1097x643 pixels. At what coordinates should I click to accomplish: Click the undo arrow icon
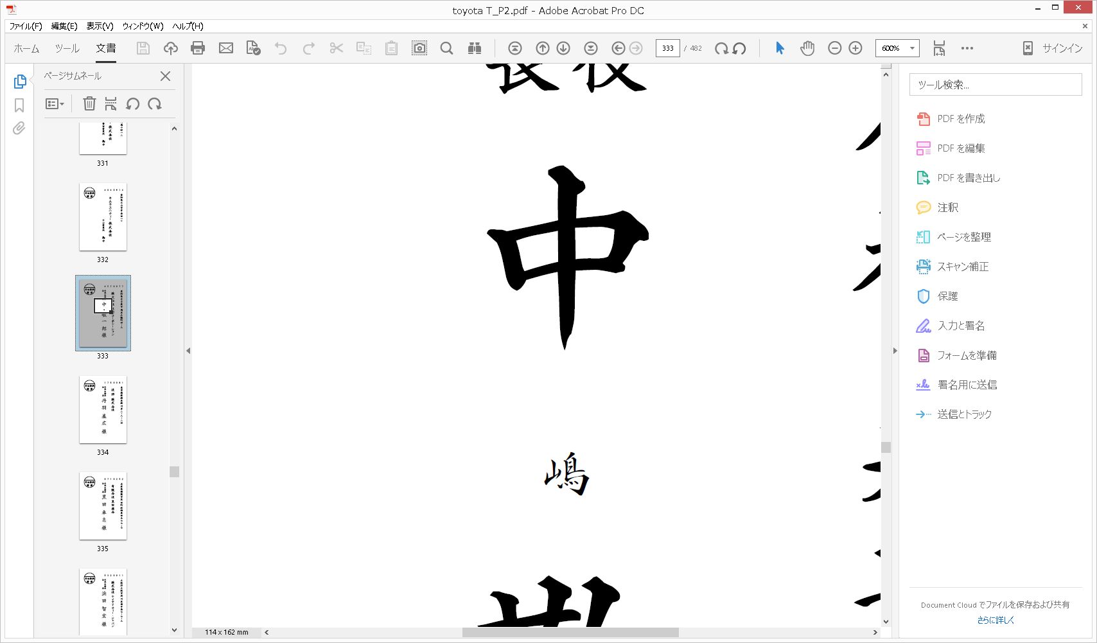tap(281, 48)
